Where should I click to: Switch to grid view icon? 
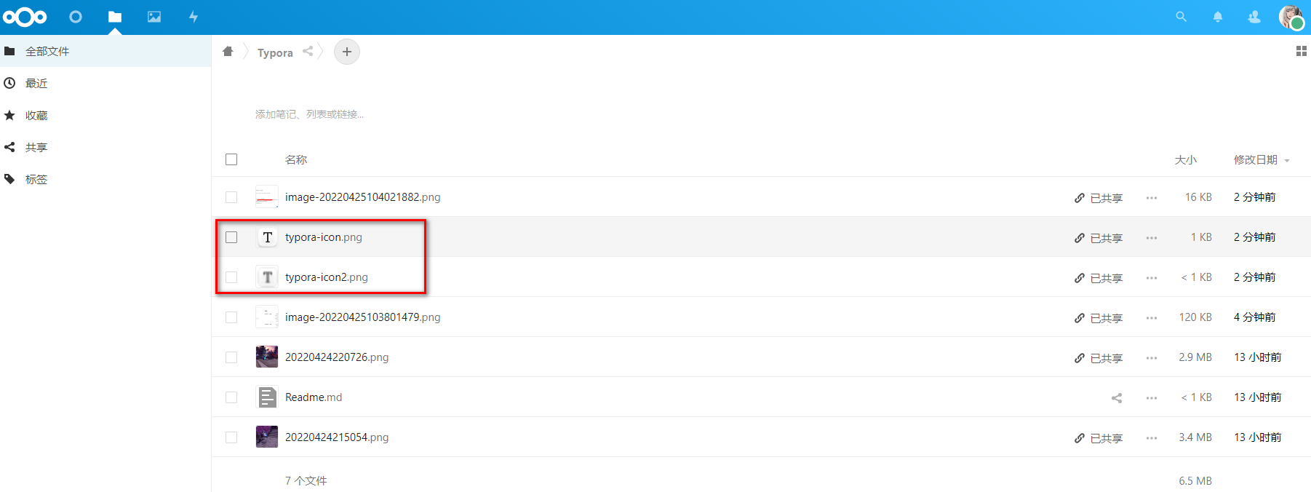[x=1302, y=51]
